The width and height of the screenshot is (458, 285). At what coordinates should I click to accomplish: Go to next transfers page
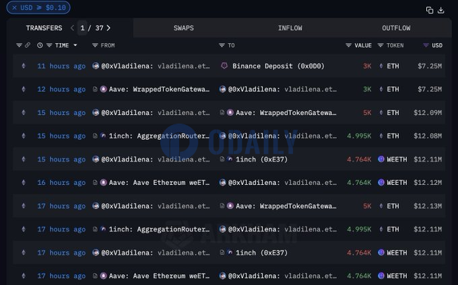(108, 28)
